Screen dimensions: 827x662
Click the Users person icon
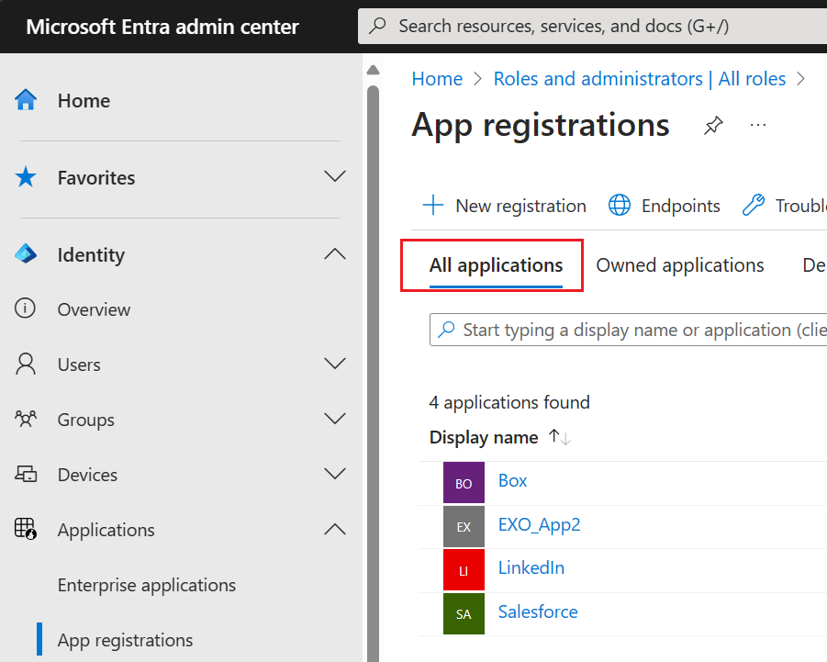(x=26, y=365)
